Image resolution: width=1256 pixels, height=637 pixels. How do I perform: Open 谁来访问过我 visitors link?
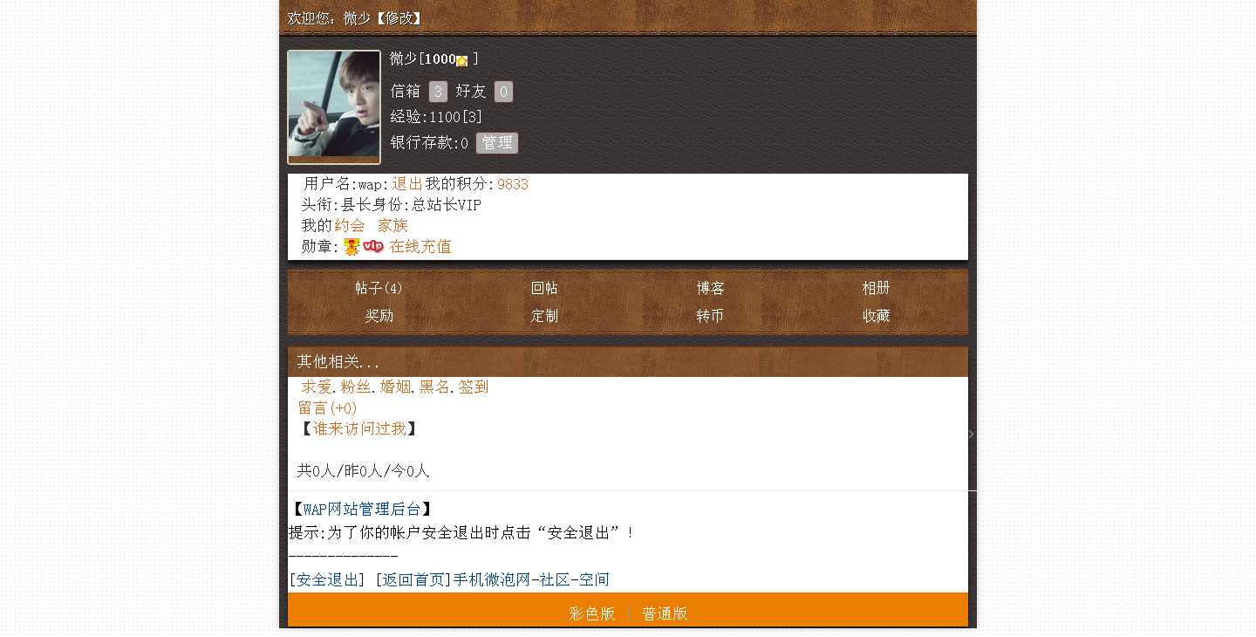[x=359, y=428]
